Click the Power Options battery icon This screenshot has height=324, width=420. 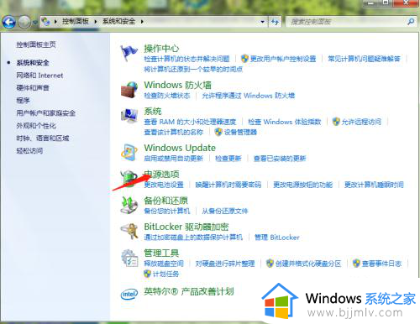[x=129, y=179]
